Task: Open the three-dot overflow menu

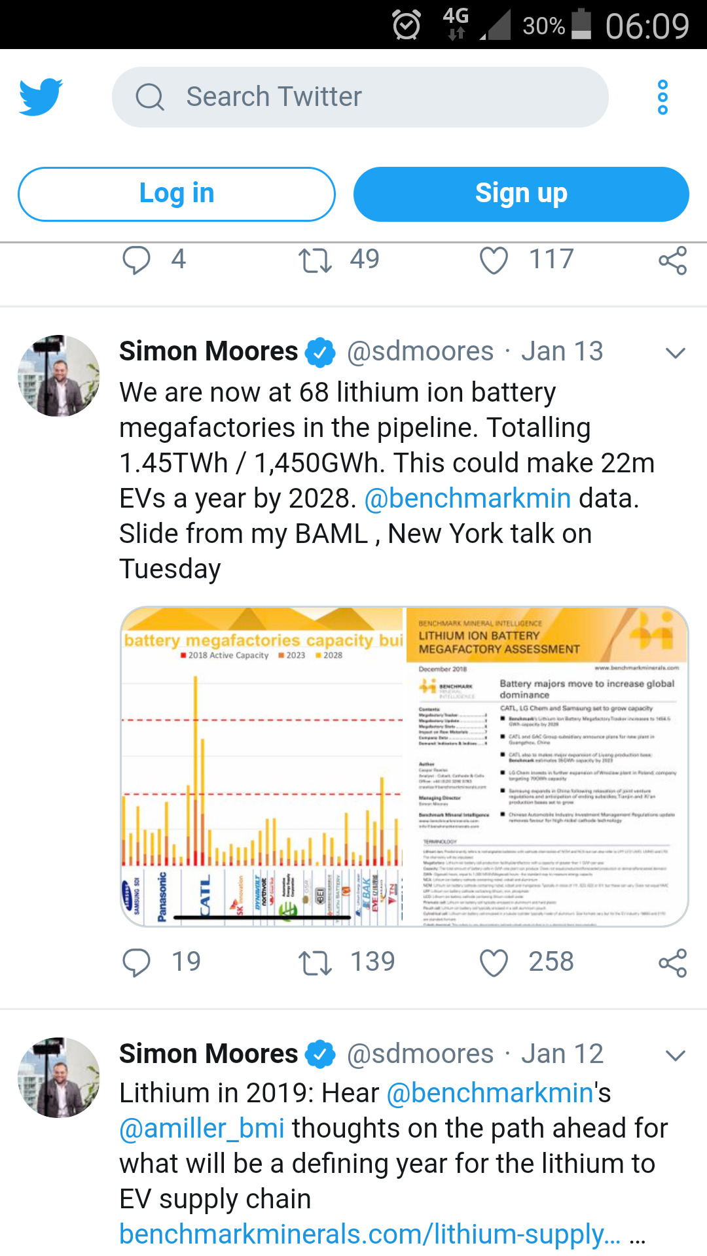Action: coord(662,97)
